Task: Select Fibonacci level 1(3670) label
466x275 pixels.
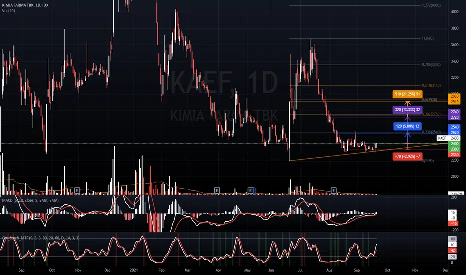Action: (x=427, y=38)
